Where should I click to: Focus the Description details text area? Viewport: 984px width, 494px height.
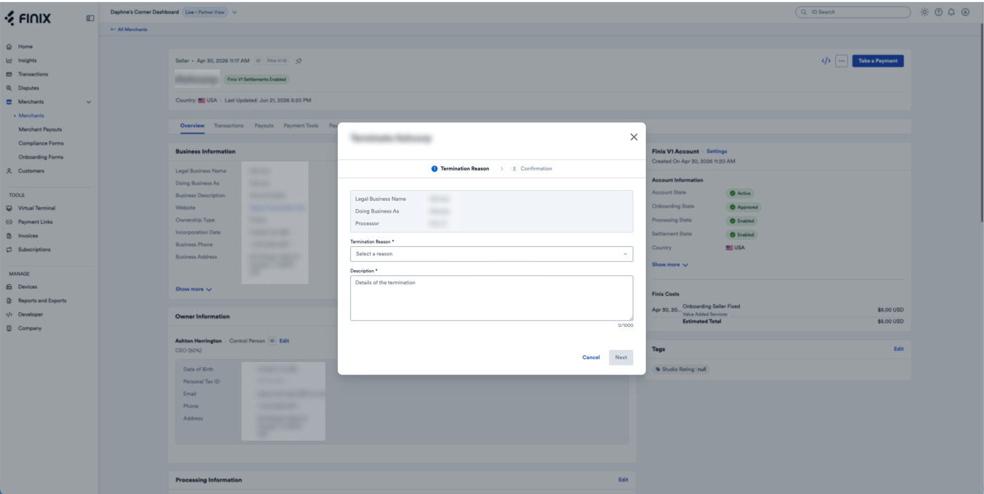(491, 298)
